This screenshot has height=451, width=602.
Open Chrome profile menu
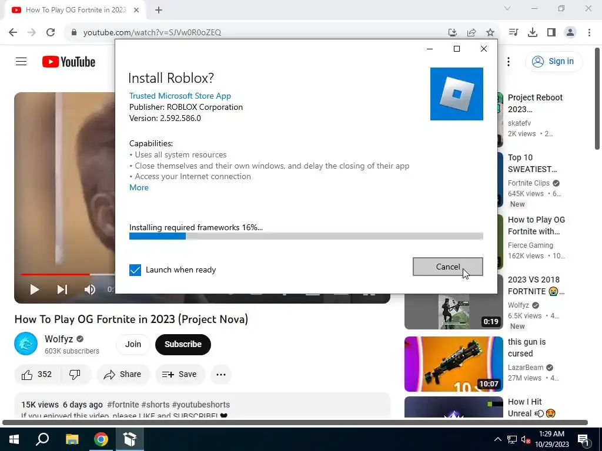coord(570,32)
